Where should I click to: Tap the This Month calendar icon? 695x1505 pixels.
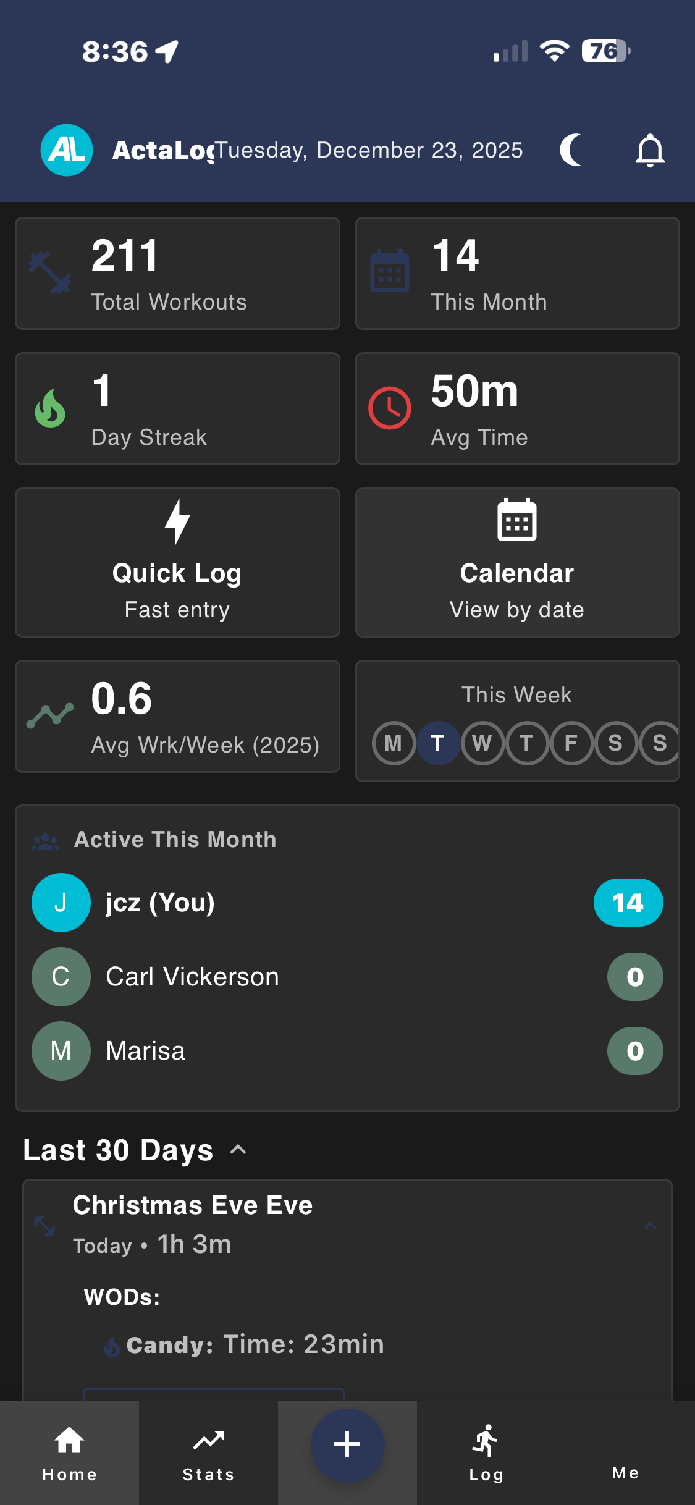click(390, 271)
